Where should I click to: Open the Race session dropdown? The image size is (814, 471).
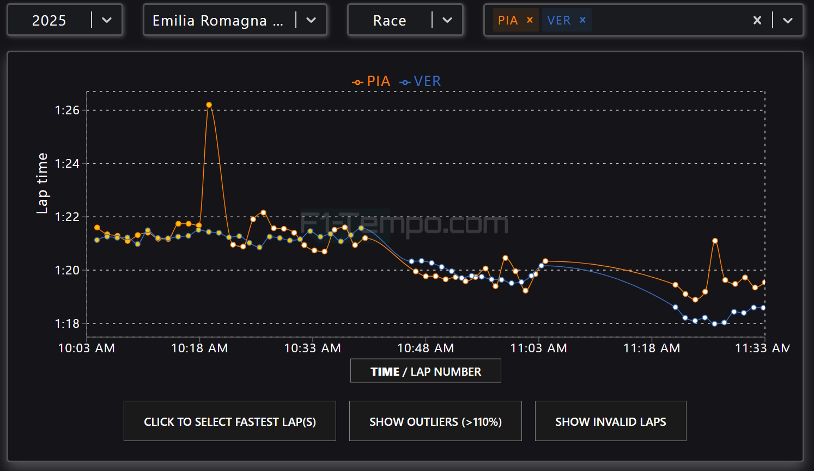(x=405, y=20)
